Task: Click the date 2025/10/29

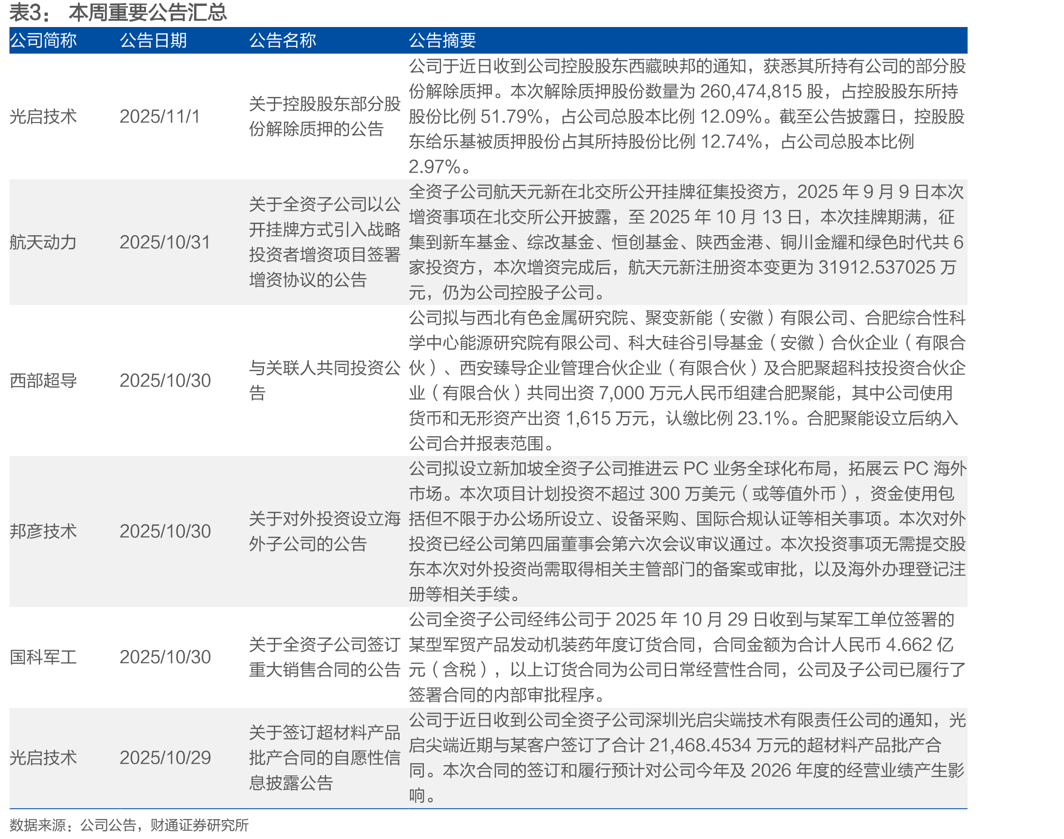Action: click(x=165, y=758)
